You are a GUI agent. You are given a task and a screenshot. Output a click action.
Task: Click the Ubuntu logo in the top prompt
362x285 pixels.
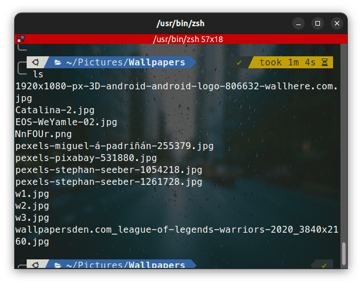[35, 63]
